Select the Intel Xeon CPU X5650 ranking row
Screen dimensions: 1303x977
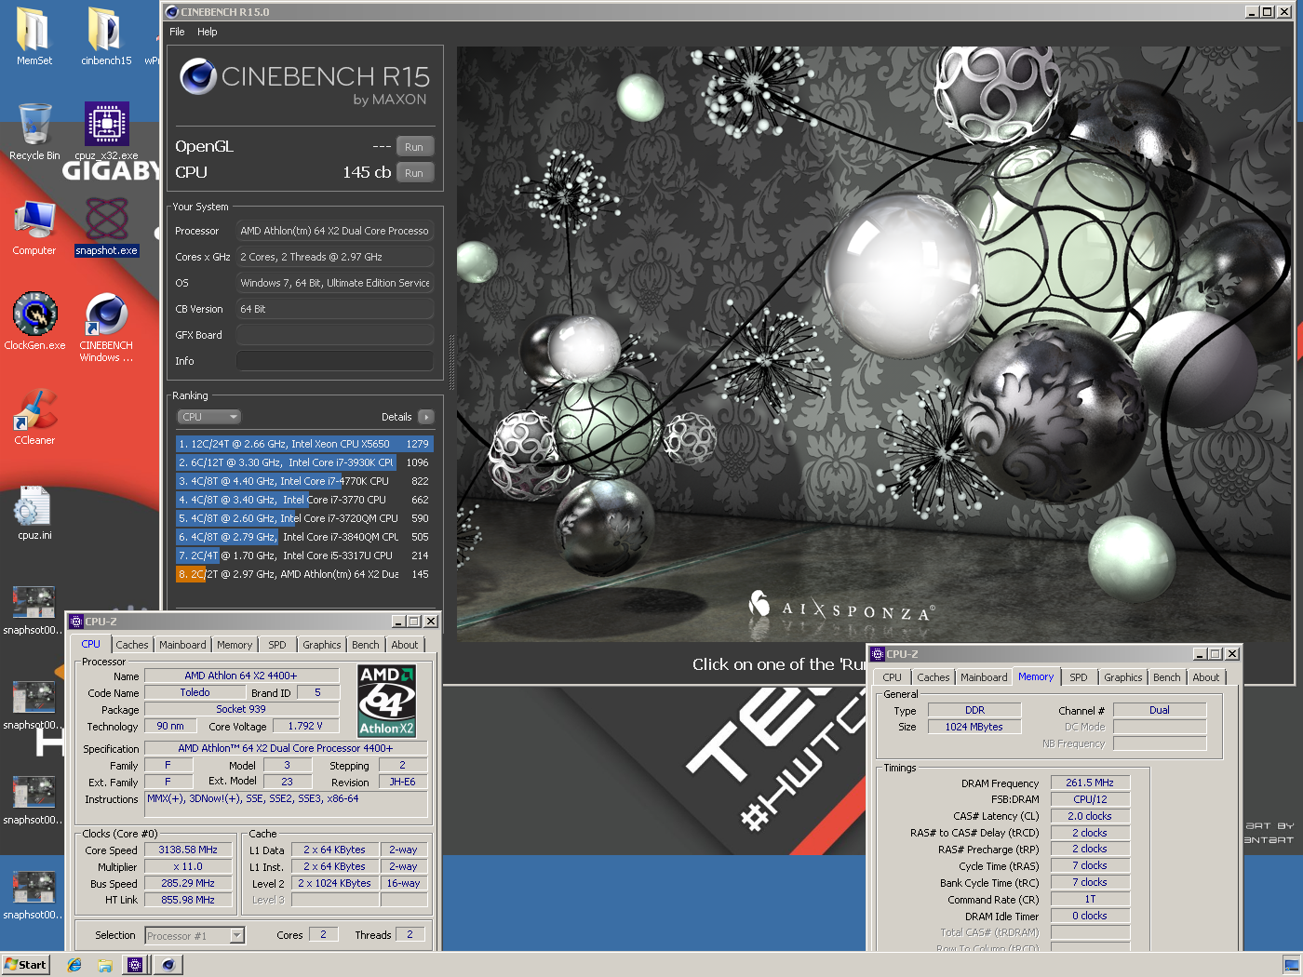pyautogui.click(x=304, y=444)
